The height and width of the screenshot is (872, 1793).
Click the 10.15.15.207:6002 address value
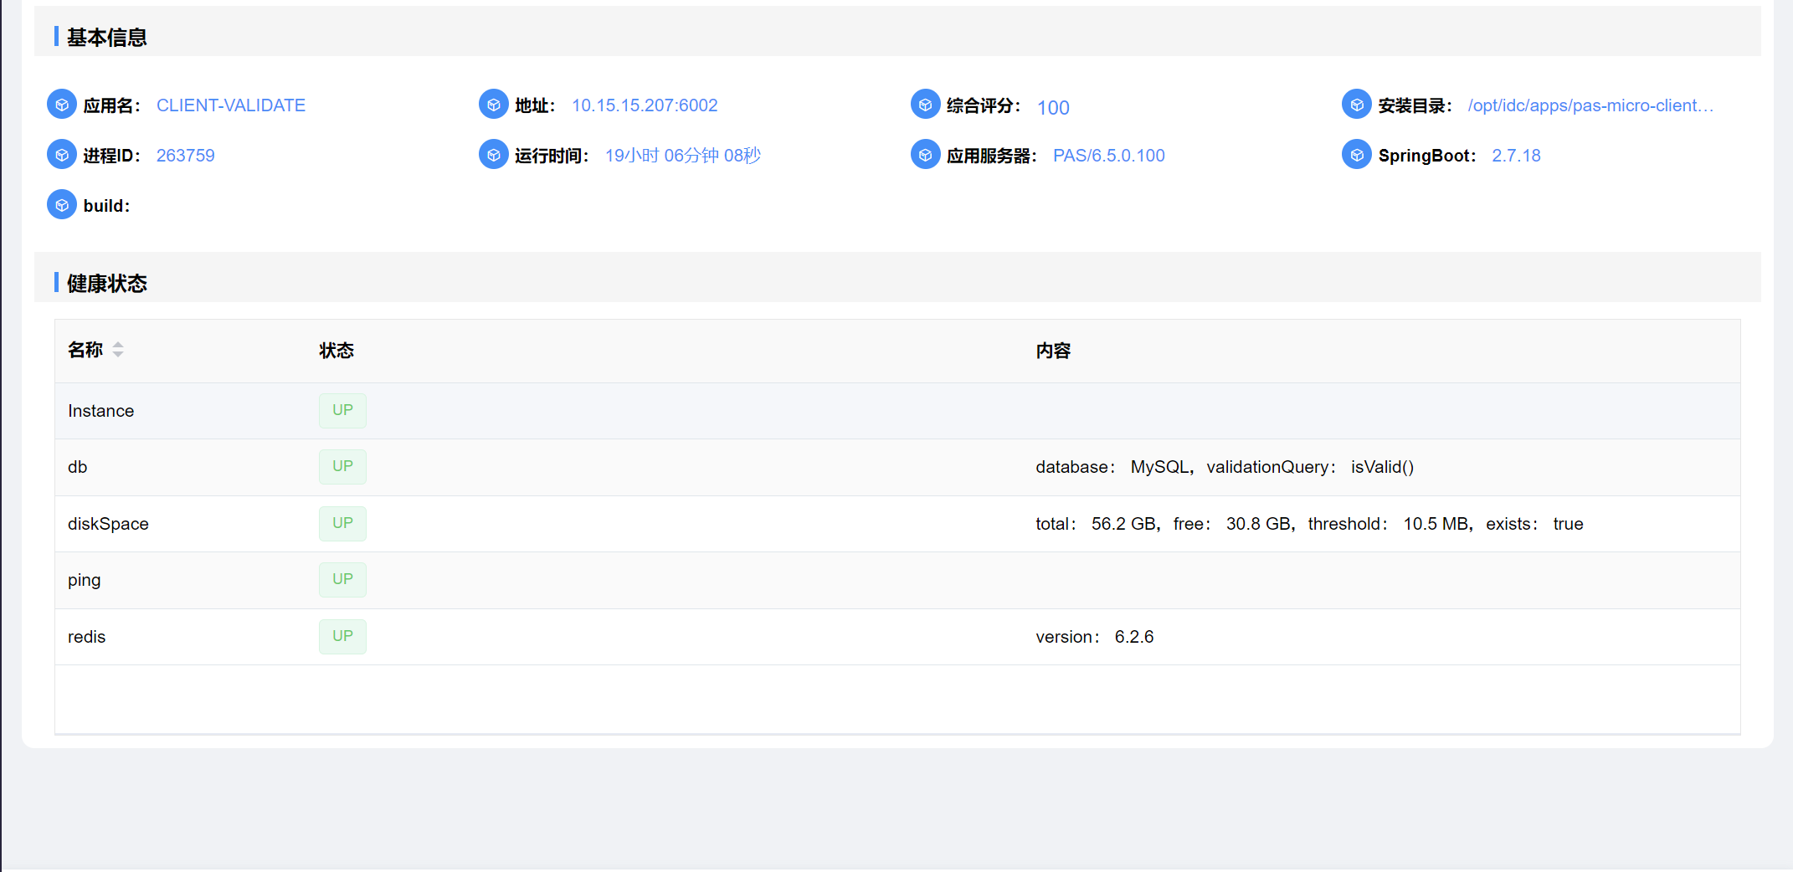pyautogui.click(x=645, y=105)
